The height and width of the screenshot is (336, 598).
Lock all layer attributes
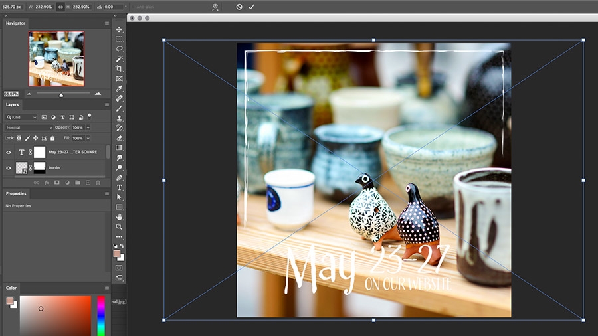pyautogui.click(x=52, y=138)
